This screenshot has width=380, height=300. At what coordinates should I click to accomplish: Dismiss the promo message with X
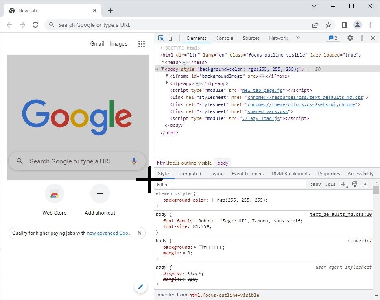pos(140,233)
